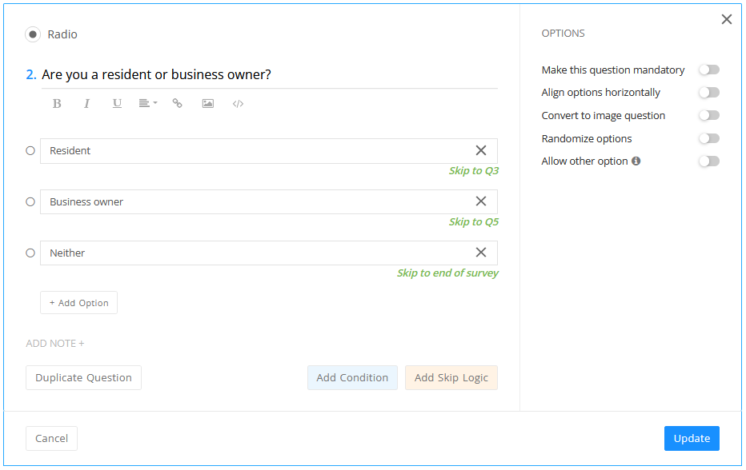The width and height of the screenshot is (746, 470).
Task: Apply italic formatting to question text
Action: click(86, 104)
